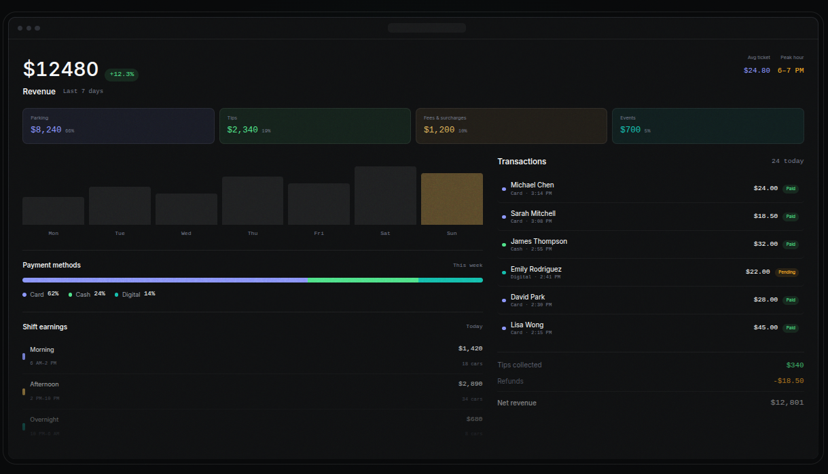Image resolution: width=828 pixels, height=474 pixels.
Task: Click the Refunds -$18.50 value
Action: 789,381
